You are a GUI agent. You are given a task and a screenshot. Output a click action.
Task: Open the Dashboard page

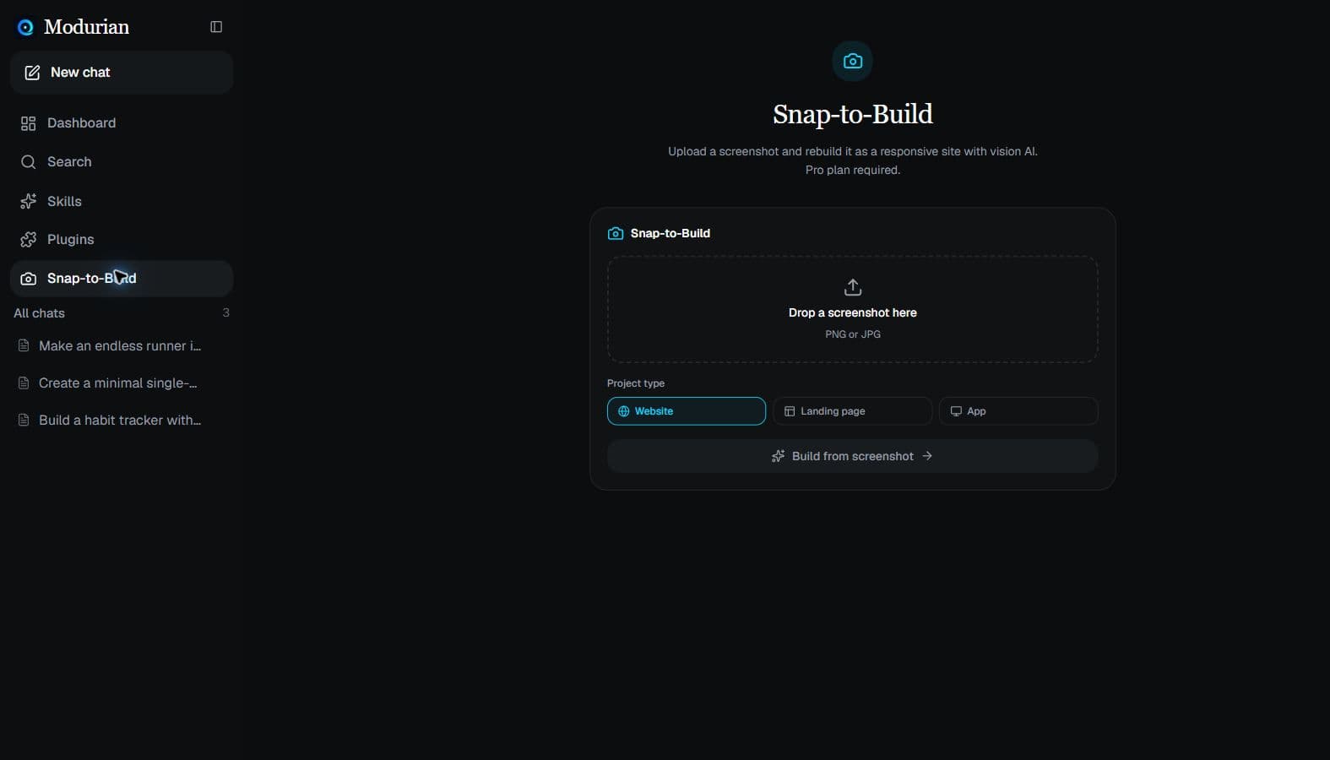pos(122,123)
